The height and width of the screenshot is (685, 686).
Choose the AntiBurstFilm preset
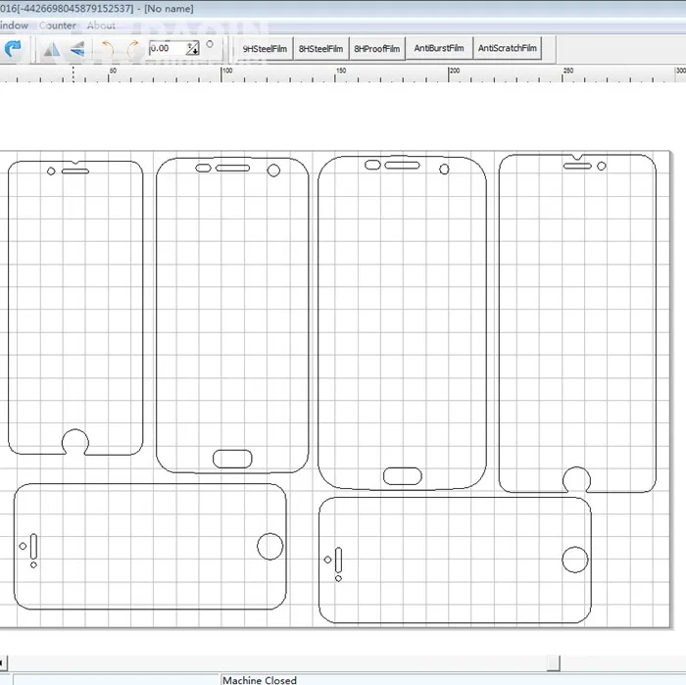click(438, 48)
